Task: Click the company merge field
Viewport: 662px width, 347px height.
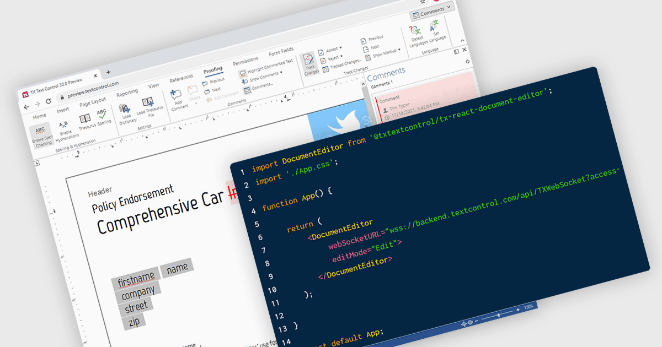Action: coord(139,291)
